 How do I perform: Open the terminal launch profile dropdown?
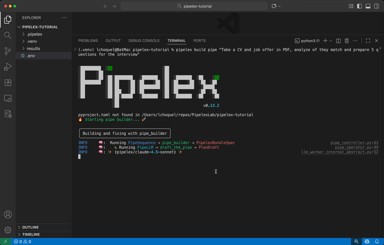tap(330, 40)
